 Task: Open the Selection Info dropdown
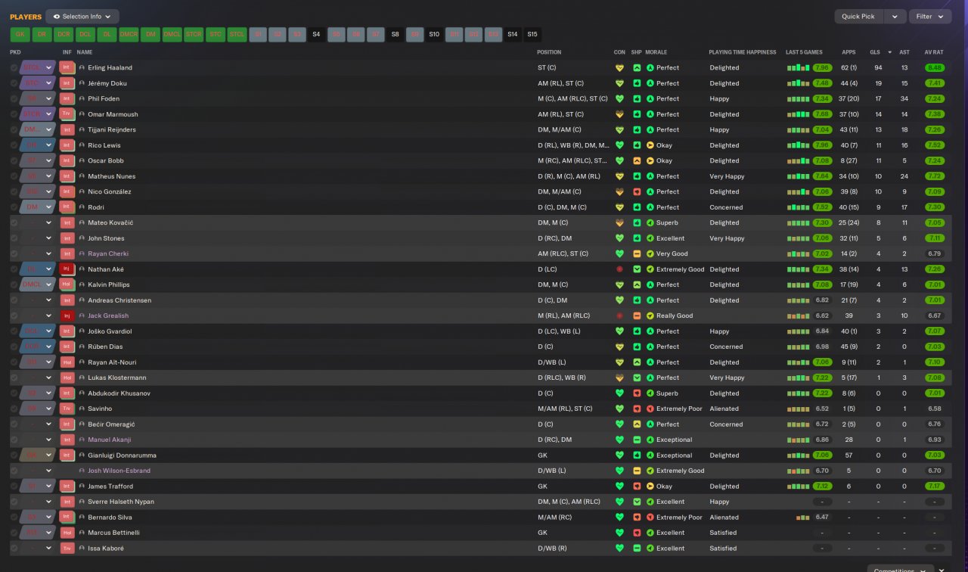click(82, 16)
